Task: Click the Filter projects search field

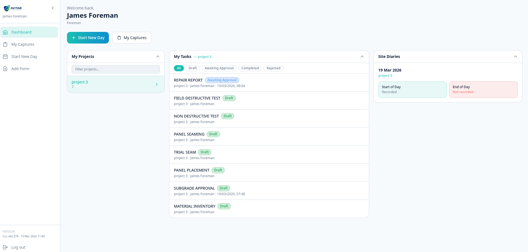Action: (116, 69)
